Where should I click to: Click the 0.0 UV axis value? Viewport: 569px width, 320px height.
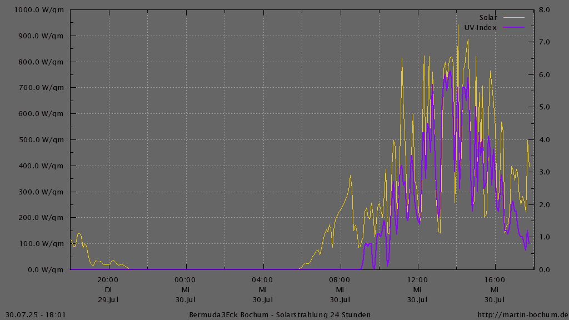tap(545, 270)
